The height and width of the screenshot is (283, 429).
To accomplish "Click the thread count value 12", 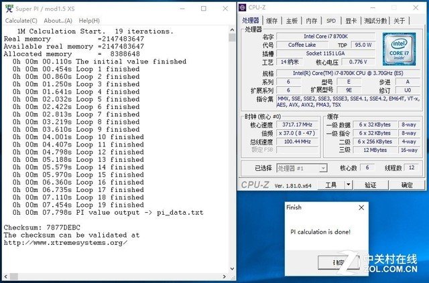I will click(412, 167).
